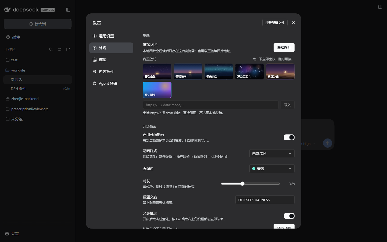387x242 pixels.
Task: Open the 插件 plugin entry
Action: [38, 37]
